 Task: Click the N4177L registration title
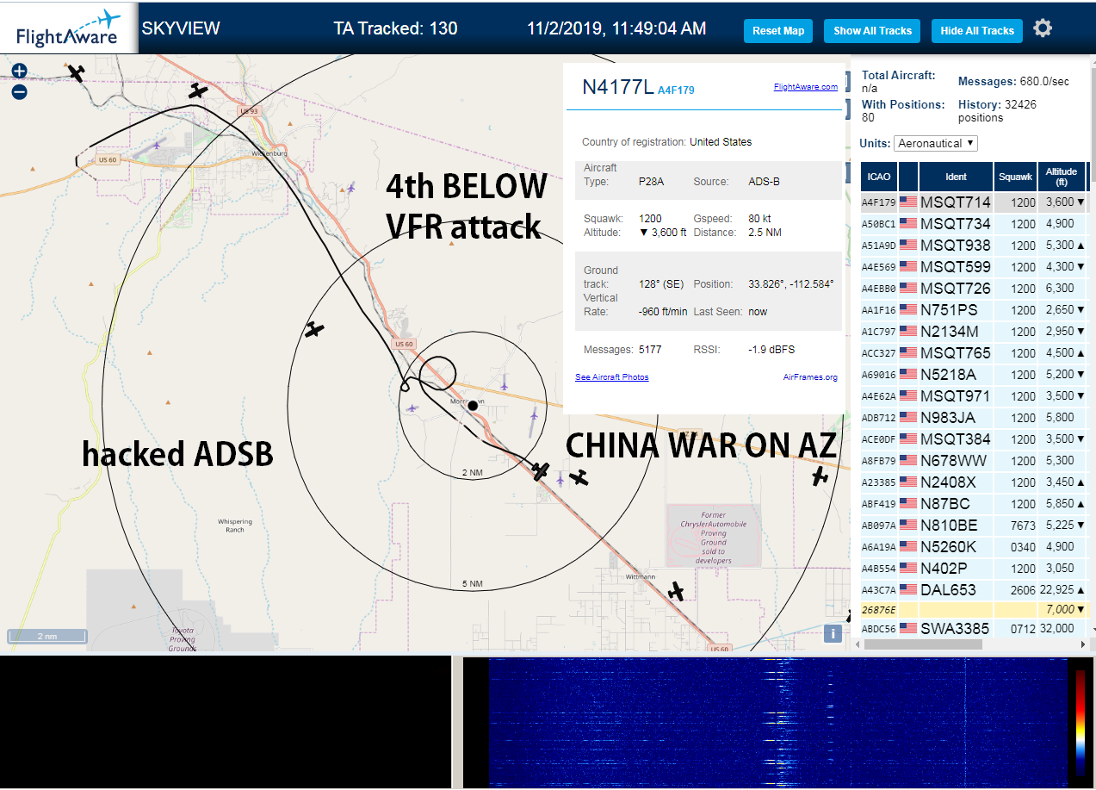(x=617, y=87)
